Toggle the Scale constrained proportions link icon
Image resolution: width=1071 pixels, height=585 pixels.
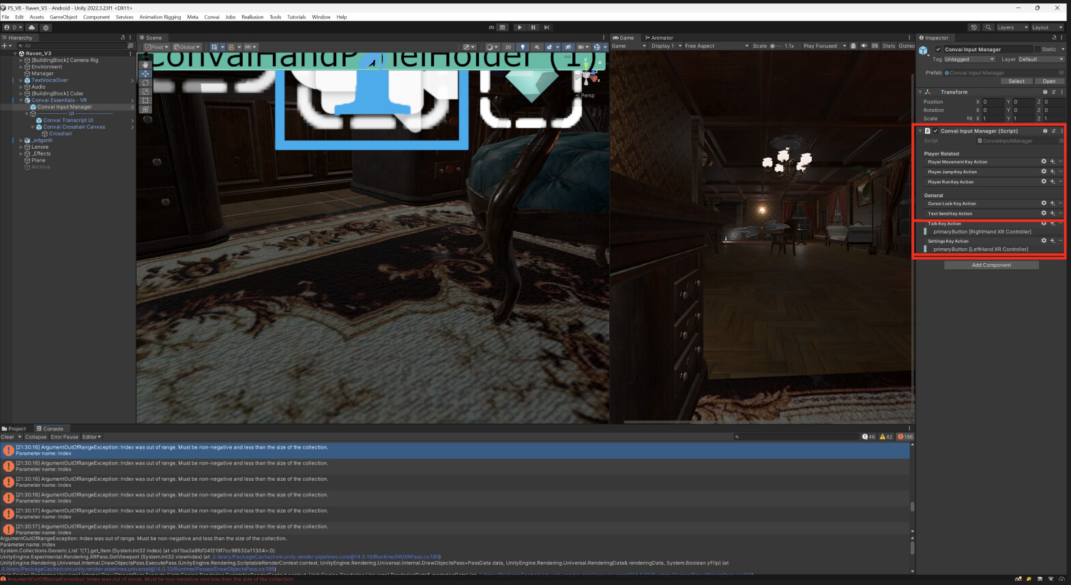969,118
